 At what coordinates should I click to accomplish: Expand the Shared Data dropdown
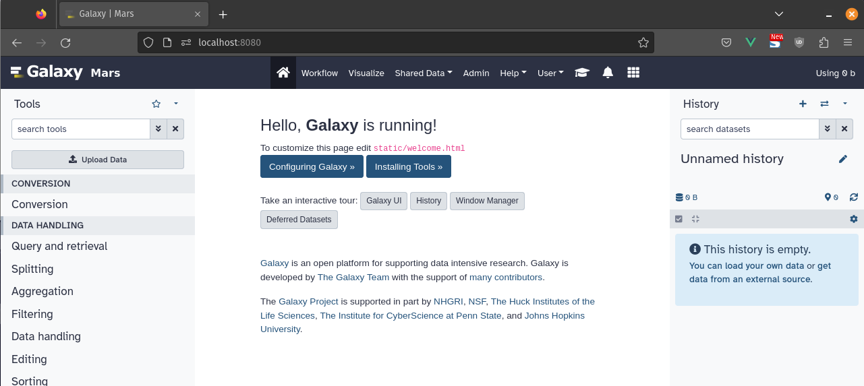[424, 73]
